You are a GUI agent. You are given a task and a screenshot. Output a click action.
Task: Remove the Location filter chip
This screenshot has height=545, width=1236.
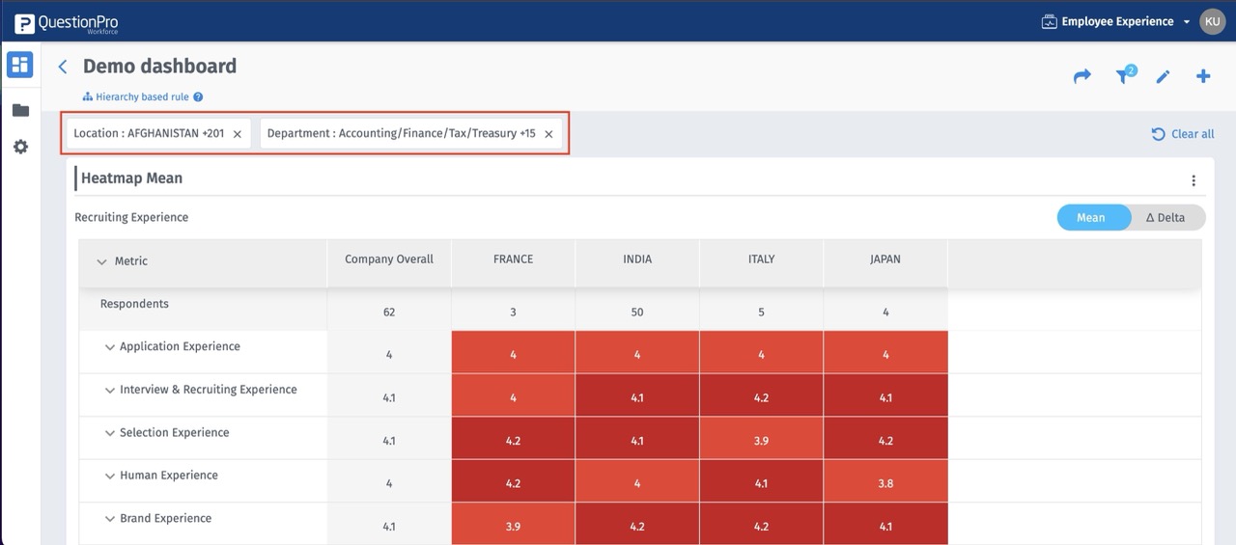pos(238,134)
